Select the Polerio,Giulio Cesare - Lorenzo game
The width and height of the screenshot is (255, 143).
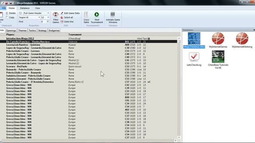[x=88, y=51]
